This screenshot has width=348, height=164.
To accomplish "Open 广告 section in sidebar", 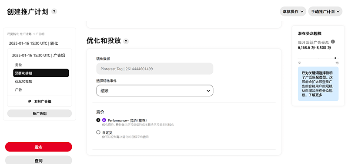I will point(18,90).
